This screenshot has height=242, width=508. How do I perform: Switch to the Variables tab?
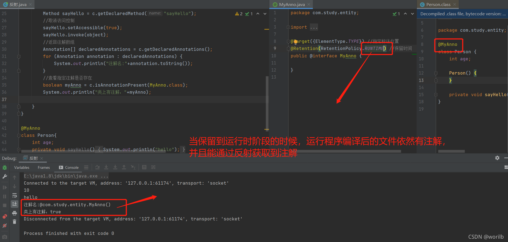tap(22, 167)
